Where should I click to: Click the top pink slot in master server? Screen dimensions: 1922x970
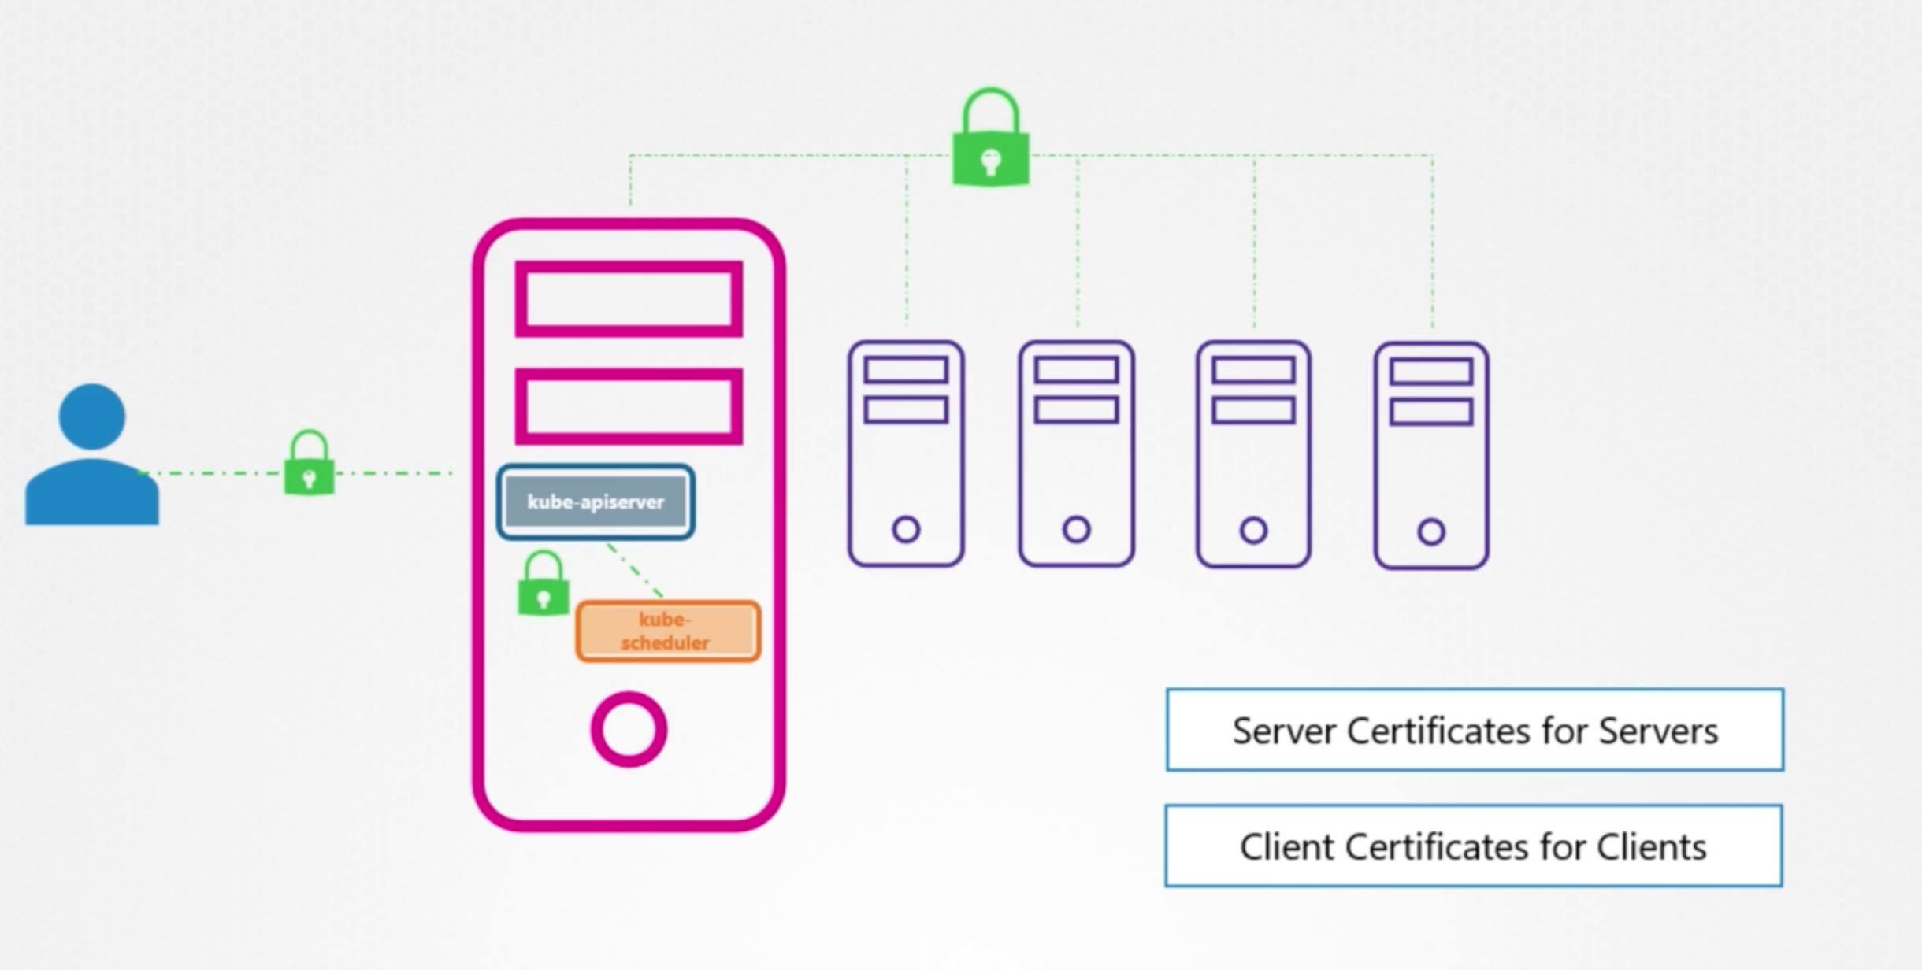(x=629, y=299)
